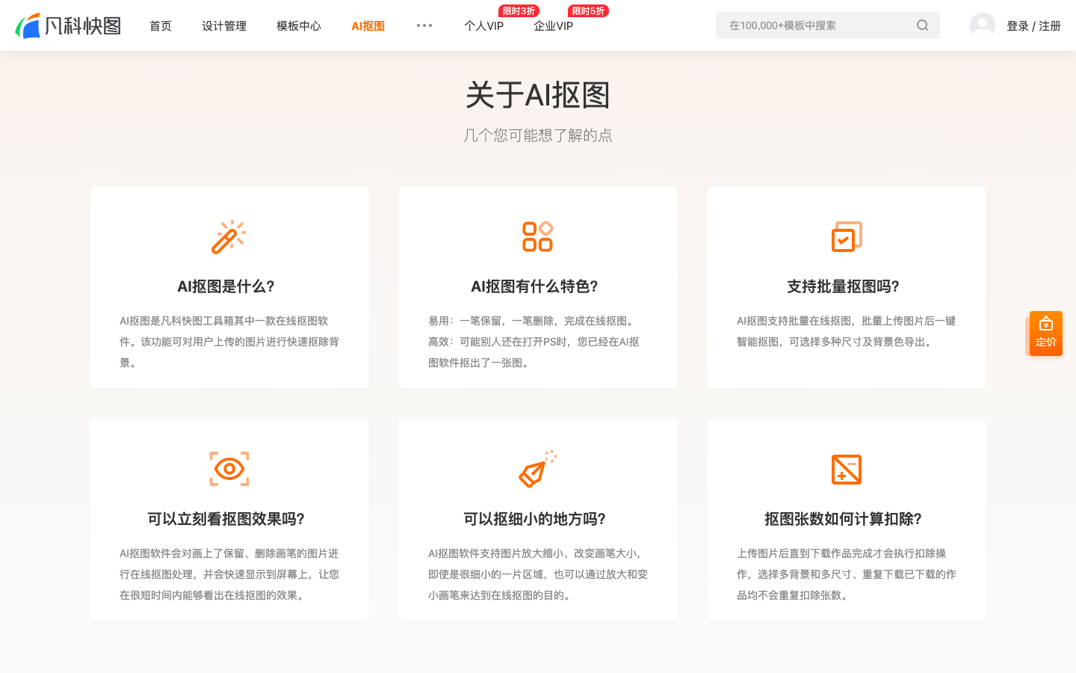This screenshot has height=673, width=1076.
Task: Go to the 首页 tab
Action: click(160, 25)
